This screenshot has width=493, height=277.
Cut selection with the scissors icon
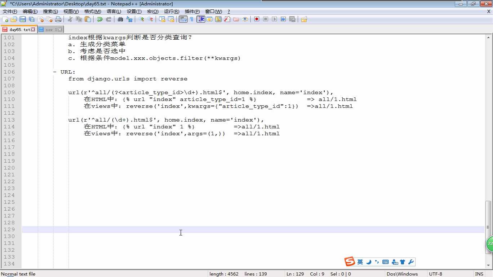click(x=70, y=19)
